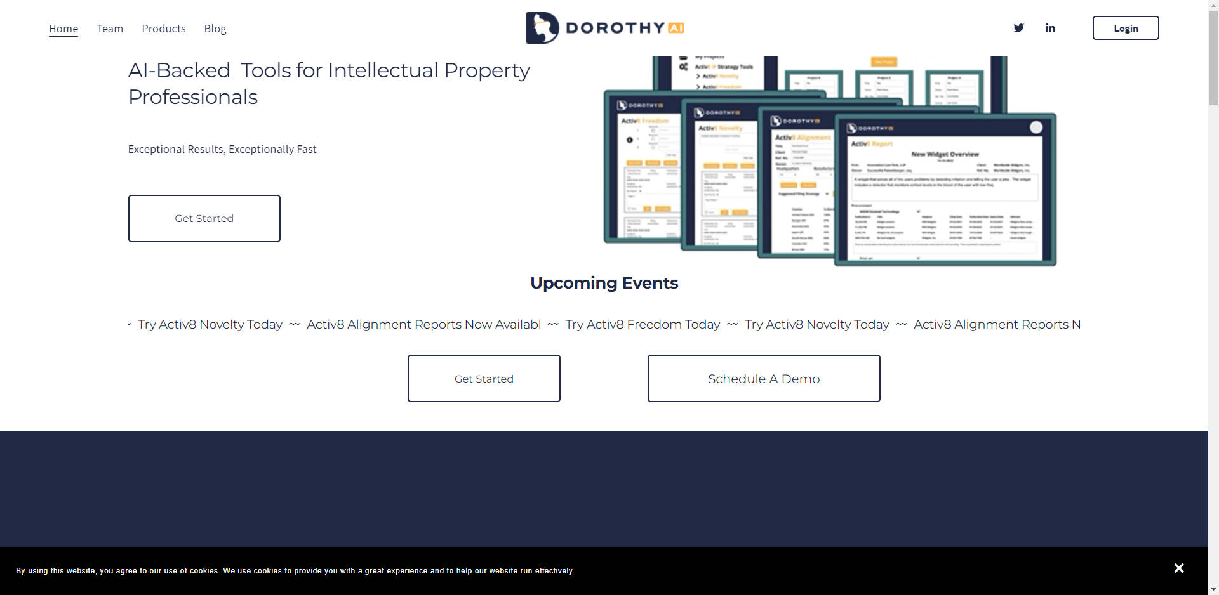Open the Team page
Image resolution: width=1219 pixels, height=595 pixels.
[x=110, y=29]
